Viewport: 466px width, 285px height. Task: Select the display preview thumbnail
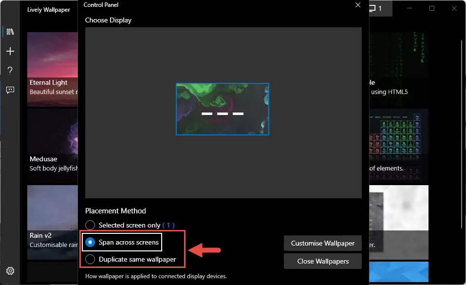(x=223, y=109)
